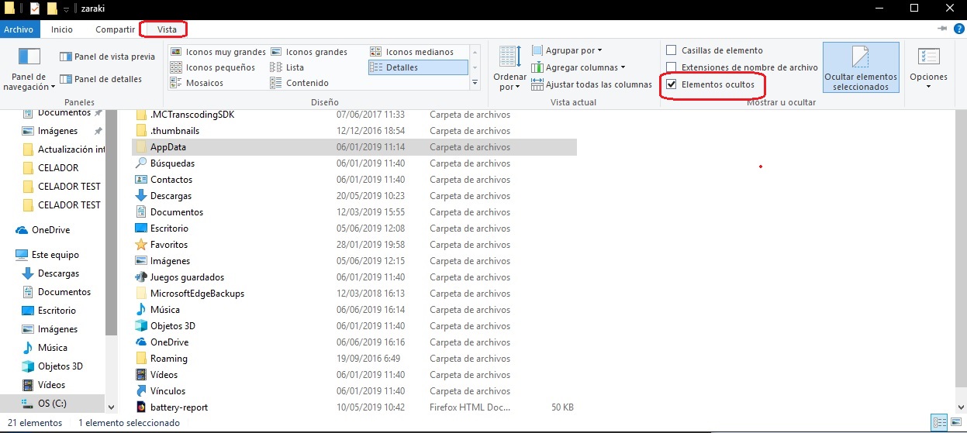
Task: Click Ocultar elementos seleccionados icon
Action: point(860,60)
